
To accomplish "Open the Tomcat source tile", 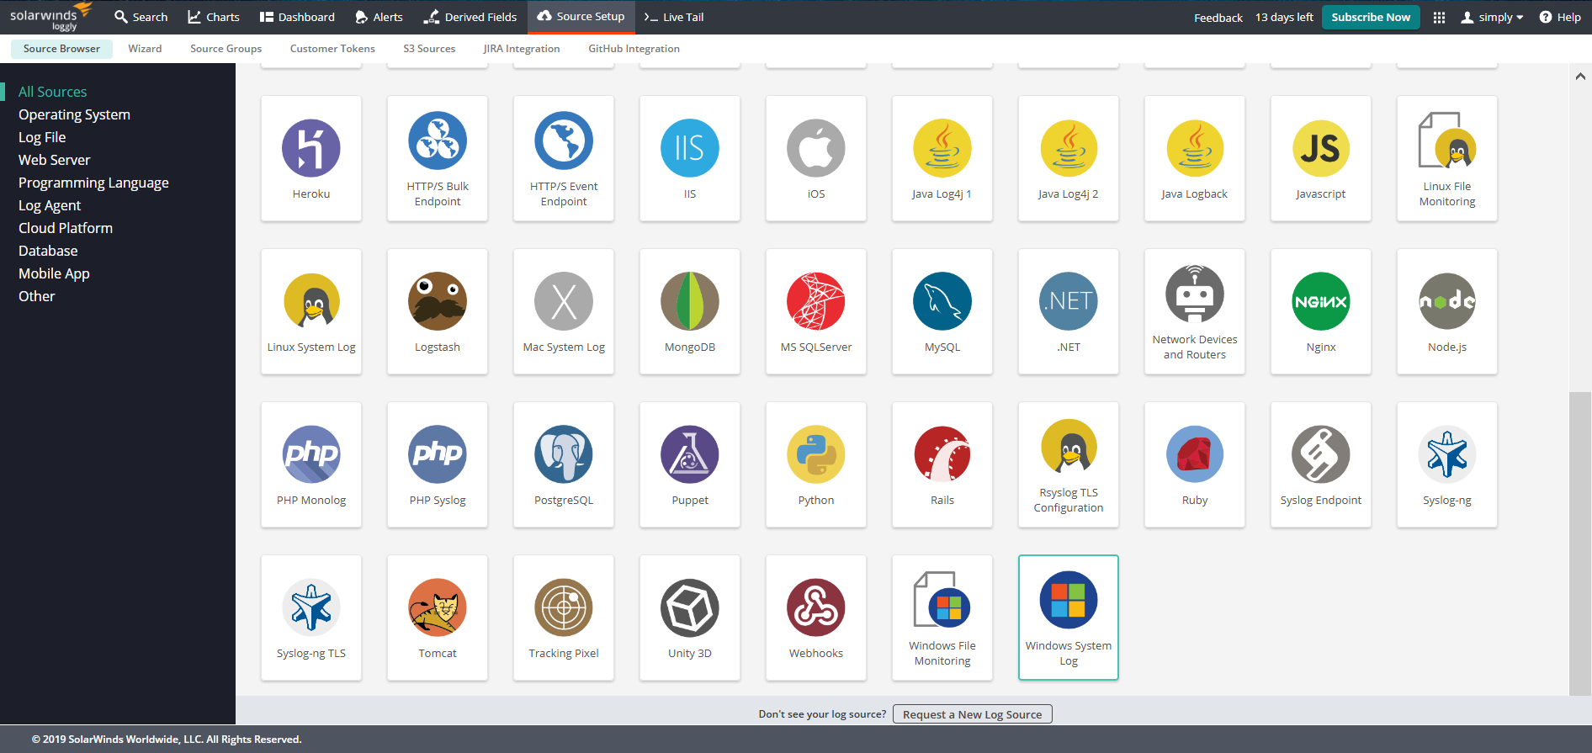I will click(x=438, y=618).
